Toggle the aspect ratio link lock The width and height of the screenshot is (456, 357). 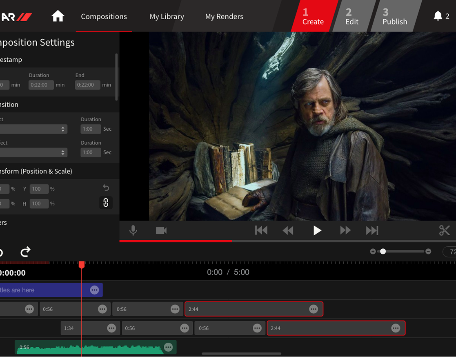[x=106, y=203]
